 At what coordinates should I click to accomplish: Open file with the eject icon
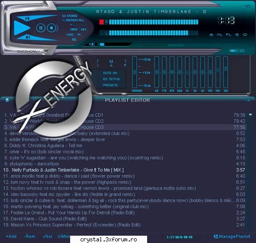212,35
